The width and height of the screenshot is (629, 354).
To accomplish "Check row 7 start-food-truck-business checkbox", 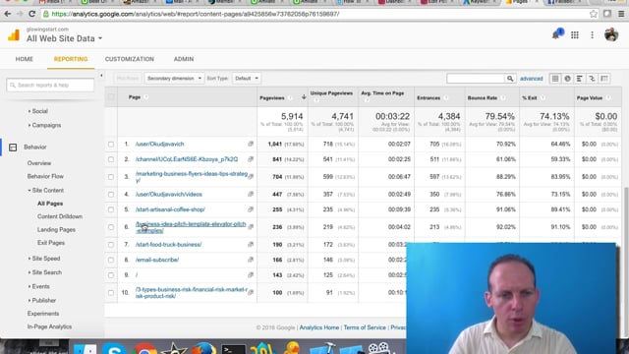I will click(x=111, y=245).
